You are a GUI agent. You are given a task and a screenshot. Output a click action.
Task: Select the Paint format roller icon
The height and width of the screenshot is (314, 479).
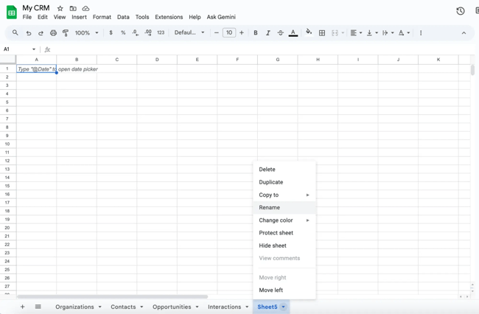pyautogui.click(x=66, y=32)
